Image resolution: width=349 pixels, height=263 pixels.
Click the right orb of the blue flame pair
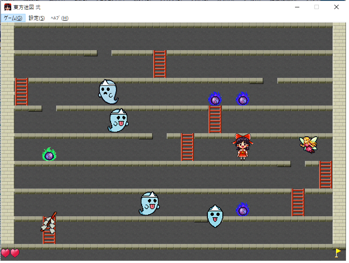click(x=243, y=99)
